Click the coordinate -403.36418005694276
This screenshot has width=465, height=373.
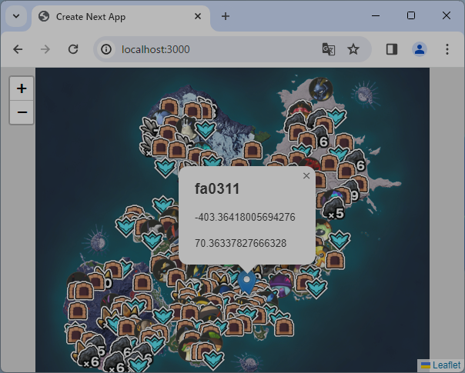pos(245,217)
